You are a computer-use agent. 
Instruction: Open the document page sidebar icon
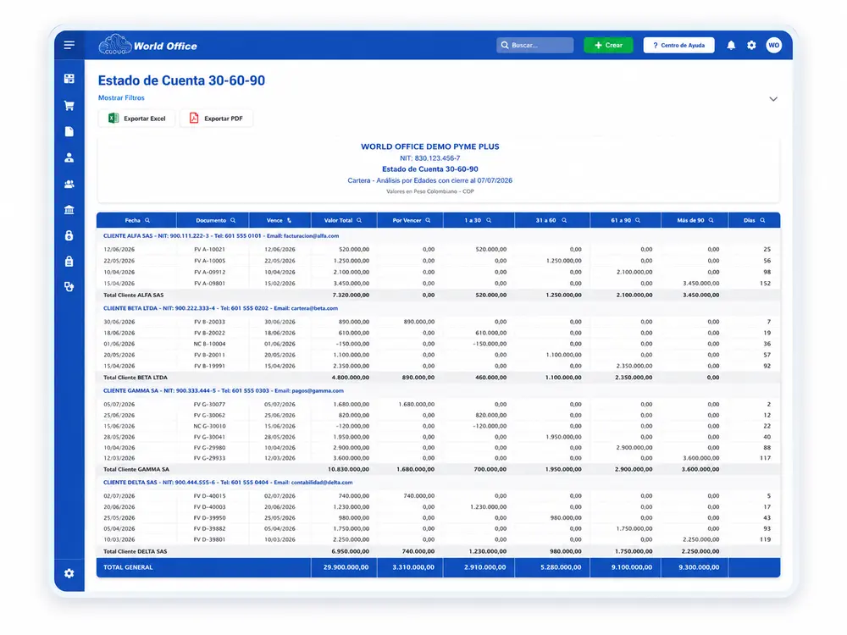pyautogui.click(x=69, y=132)
